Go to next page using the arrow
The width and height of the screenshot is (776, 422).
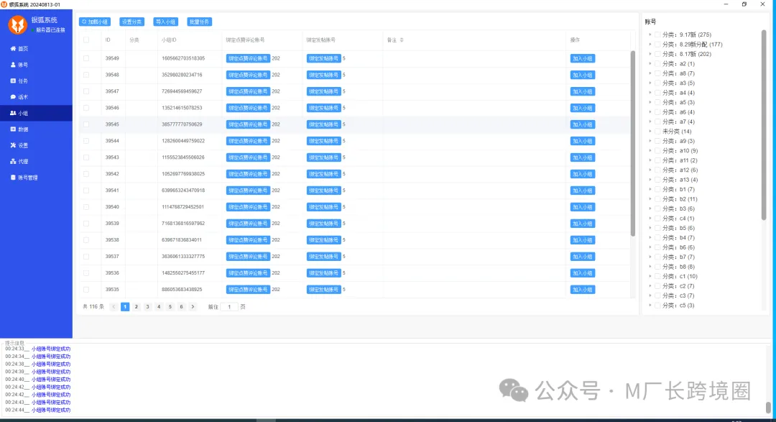[x=193, y=306]
